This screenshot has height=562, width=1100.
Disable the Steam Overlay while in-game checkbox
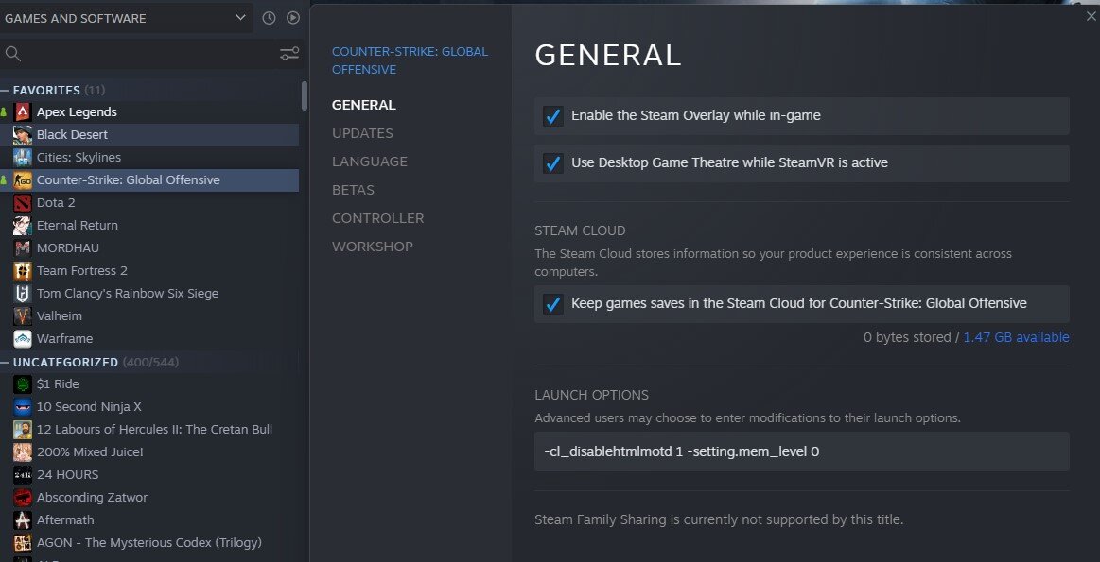tap(553, 116)
